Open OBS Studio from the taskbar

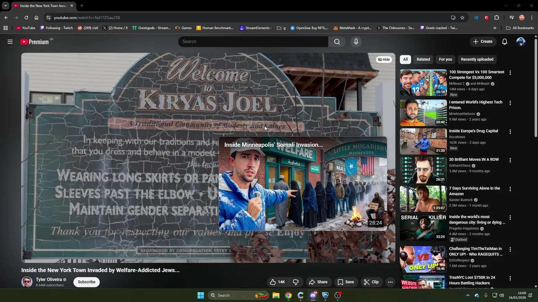338,295
